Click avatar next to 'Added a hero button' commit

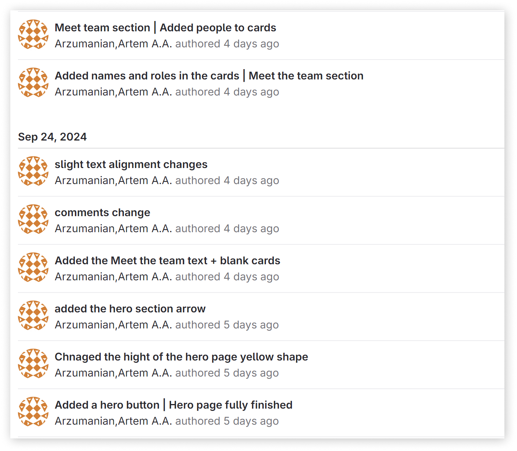tap(33, 412)
